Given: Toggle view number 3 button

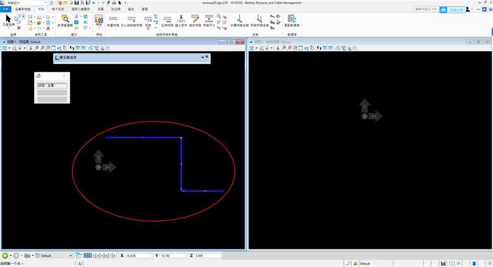Looking at the screenshot, I should click(94, 255).
